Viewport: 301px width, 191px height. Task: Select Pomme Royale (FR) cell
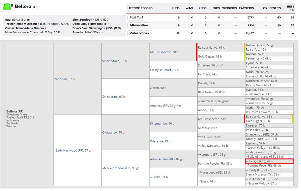(221, 163)
